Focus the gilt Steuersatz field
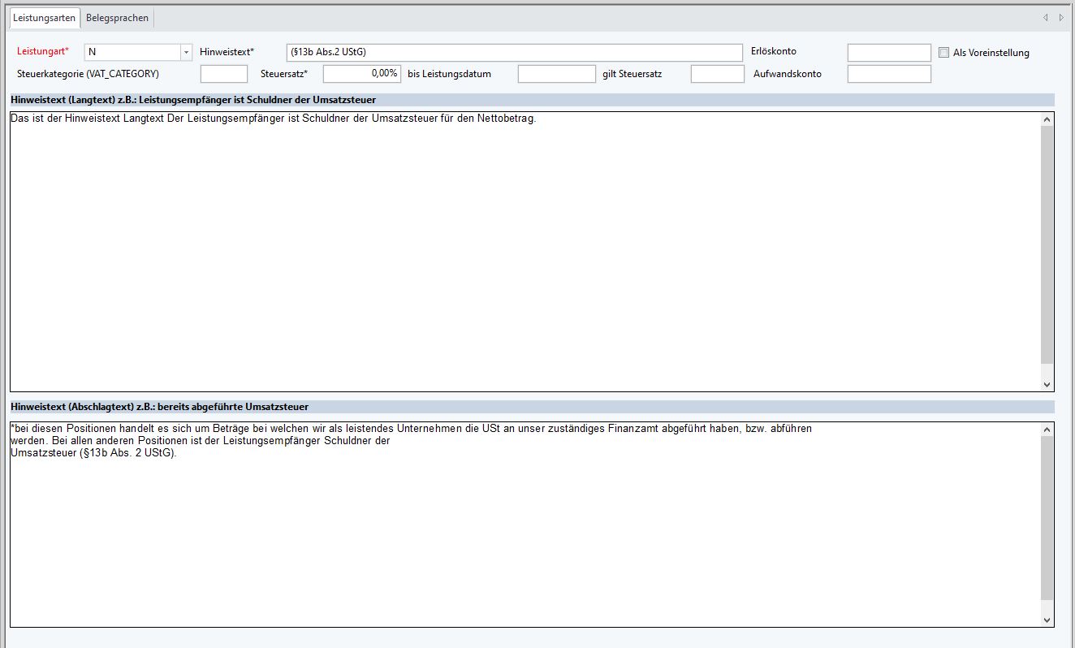This screenshot has width=1075, height=648. 717,74
